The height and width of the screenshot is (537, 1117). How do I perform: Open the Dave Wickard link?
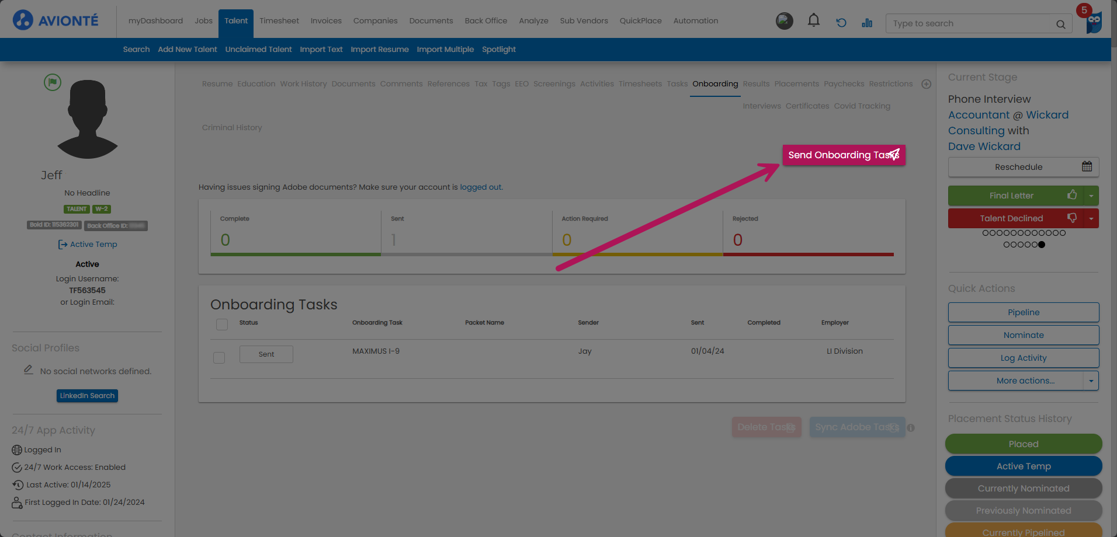click(x=984, y=147)
